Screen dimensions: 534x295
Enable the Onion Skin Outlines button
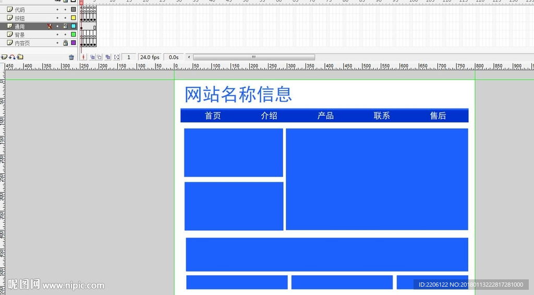(99, 57)
